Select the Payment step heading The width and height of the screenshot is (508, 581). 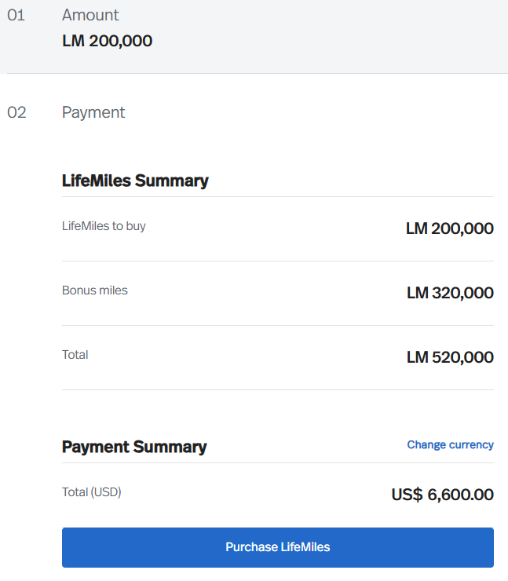(x=93, y=112)
